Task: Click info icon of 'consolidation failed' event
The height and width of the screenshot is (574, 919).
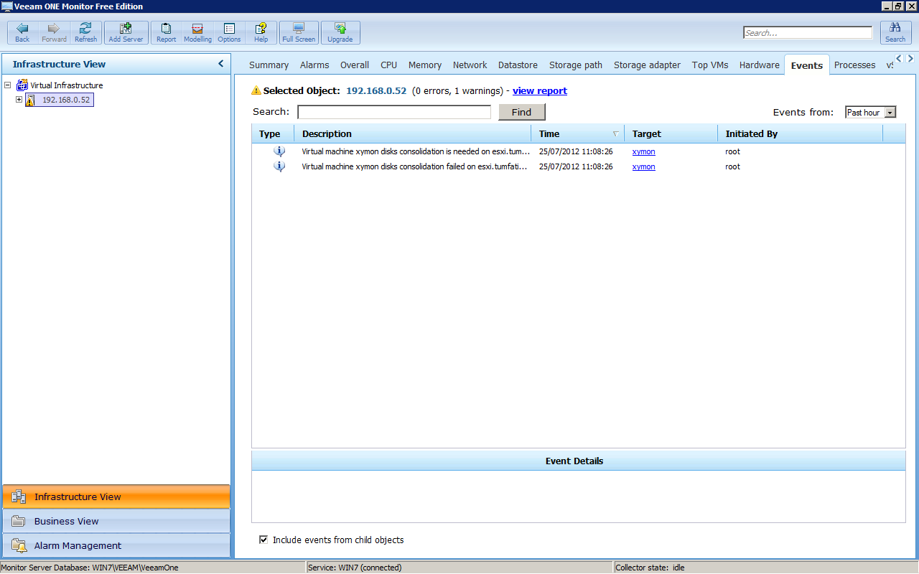Action: tap(279, 166)
